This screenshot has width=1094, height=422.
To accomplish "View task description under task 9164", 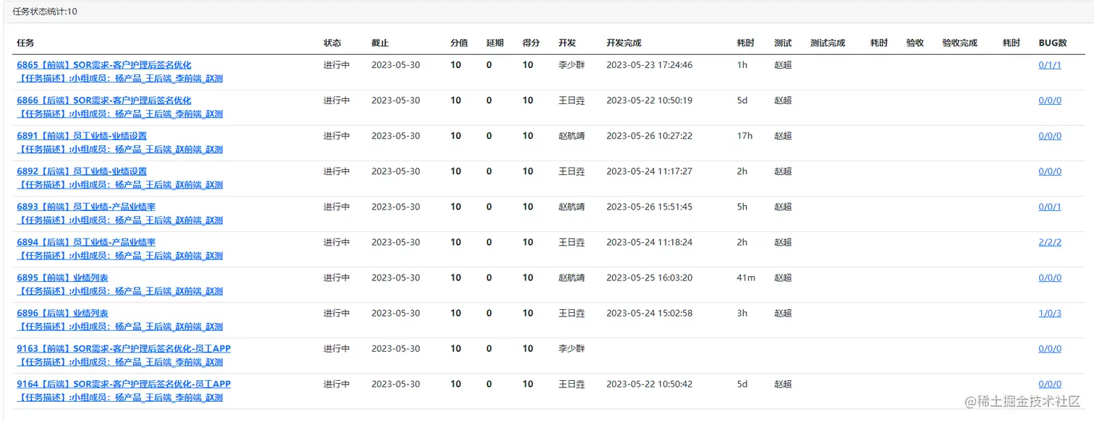I will tap(119, 397).
